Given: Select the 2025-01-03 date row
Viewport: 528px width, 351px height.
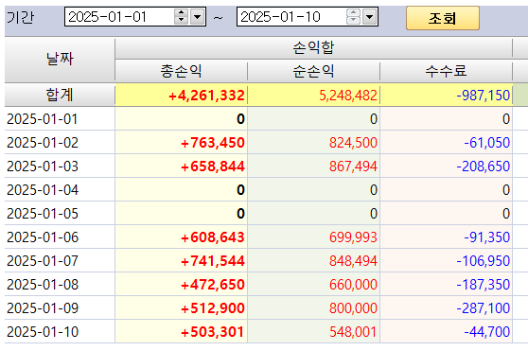Looking at the screenshot, I should [x=60, y=167].
